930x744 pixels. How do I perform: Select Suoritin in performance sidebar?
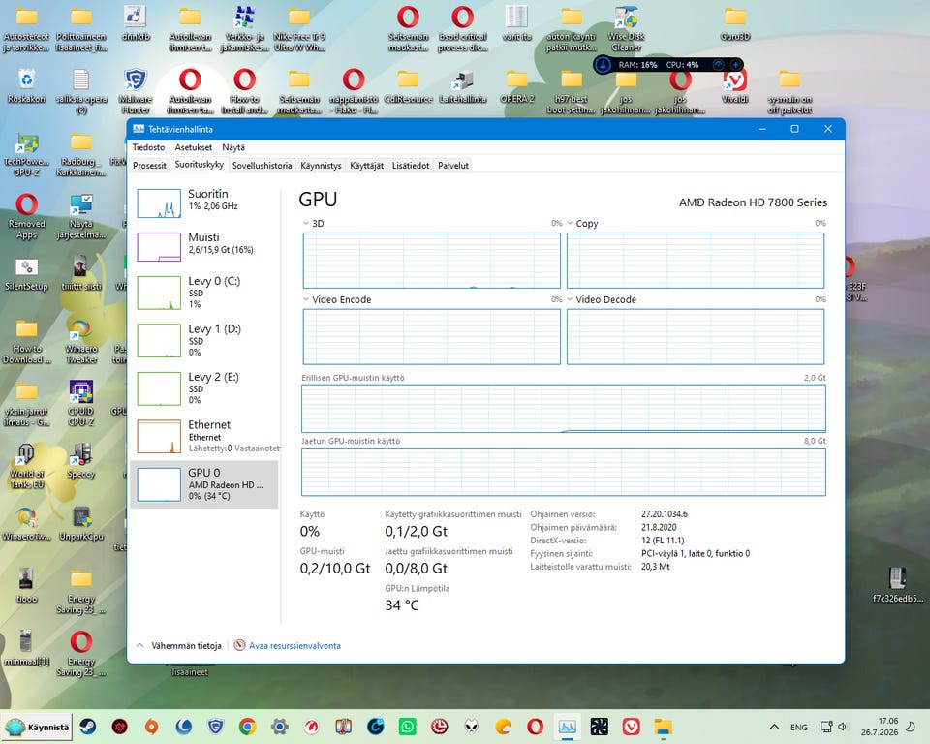pyautogui.click(x=204, y=202)
